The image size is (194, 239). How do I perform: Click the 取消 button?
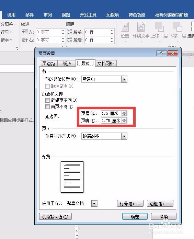164,216
